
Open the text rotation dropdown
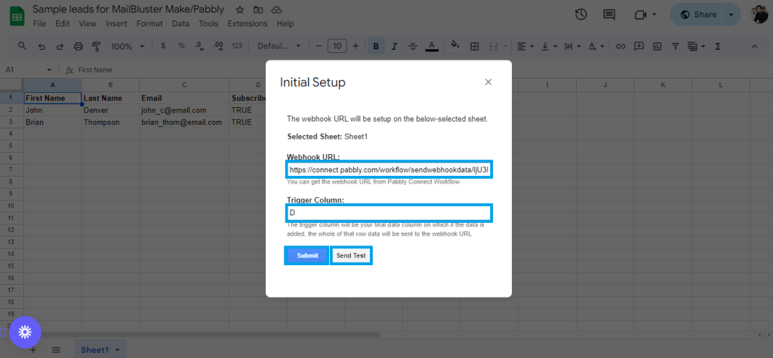click(596, 46)
